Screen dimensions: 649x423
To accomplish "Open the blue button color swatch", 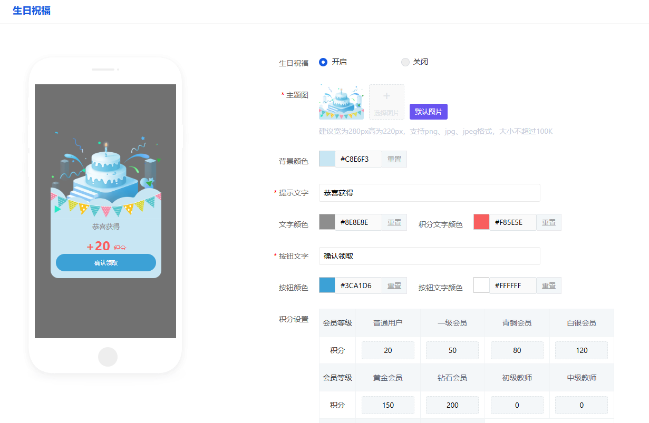I will pyautogui.click(x=327, y=286).
